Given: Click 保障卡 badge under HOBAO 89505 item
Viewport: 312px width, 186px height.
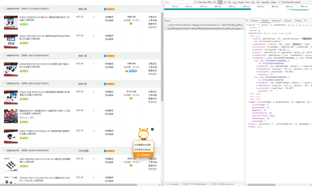Looking at the screenshot, I should point(24,24).
